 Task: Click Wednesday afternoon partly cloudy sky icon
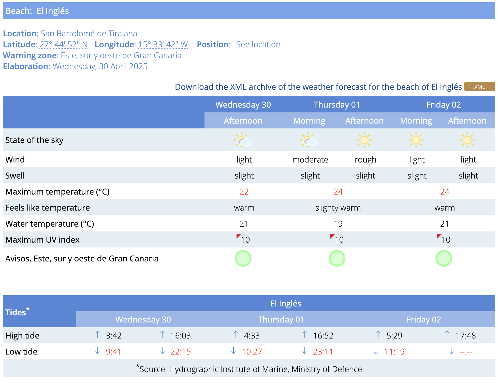tap(243, 140)
